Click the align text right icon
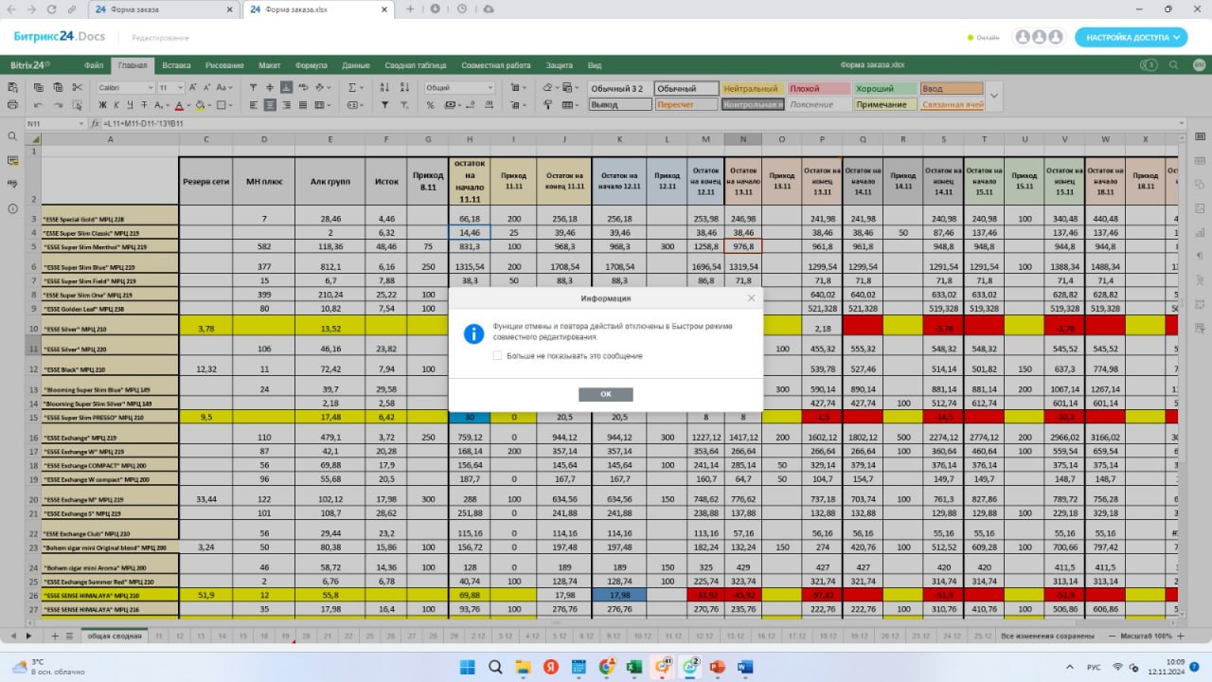Viewport: 1212px width, 682px height. 288,105
